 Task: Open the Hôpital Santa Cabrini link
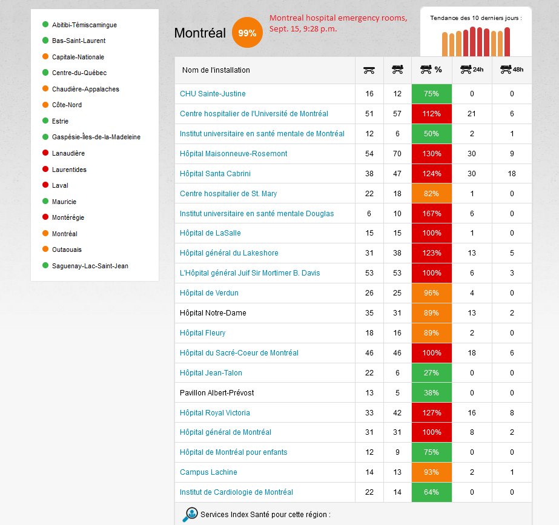215,174
